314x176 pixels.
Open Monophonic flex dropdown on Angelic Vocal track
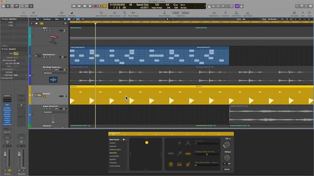tap(54, 112)
